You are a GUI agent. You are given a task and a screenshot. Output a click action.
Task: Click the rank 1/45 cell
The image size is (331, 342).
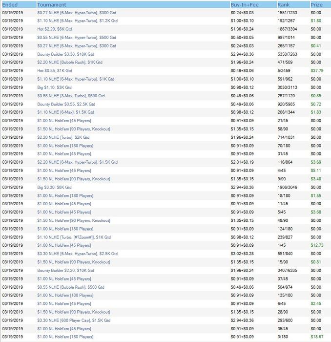coord(282,245)
